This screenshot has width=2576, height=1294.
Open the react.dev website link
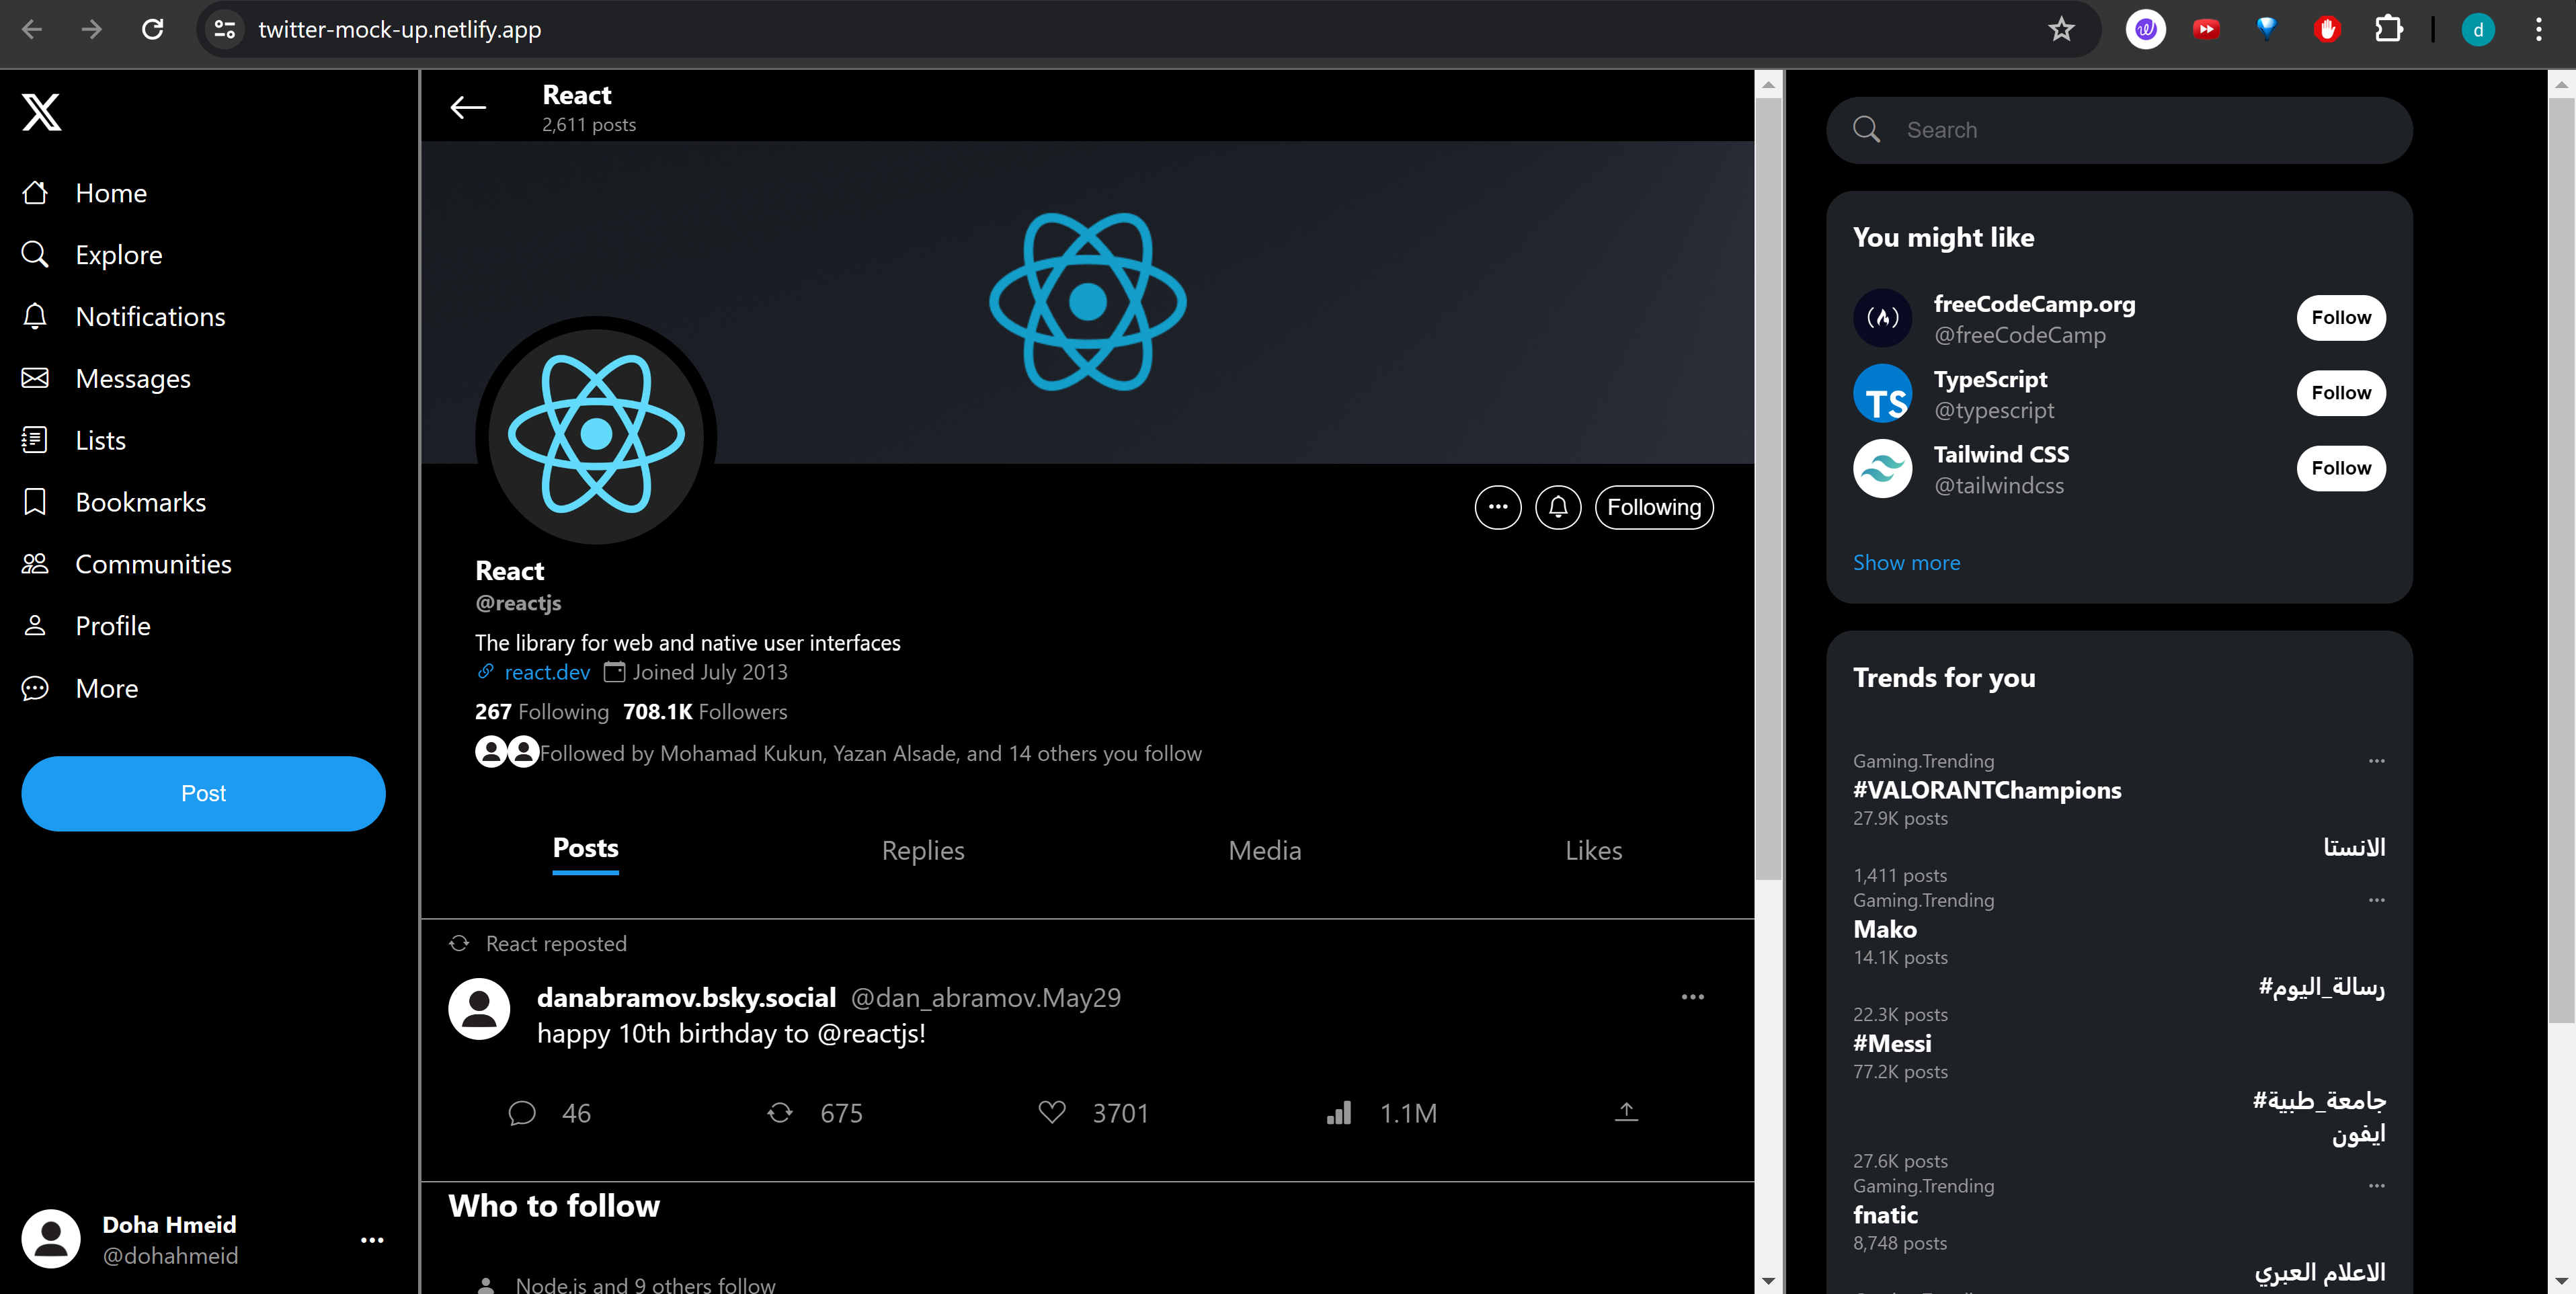click(x=545, y=672)
